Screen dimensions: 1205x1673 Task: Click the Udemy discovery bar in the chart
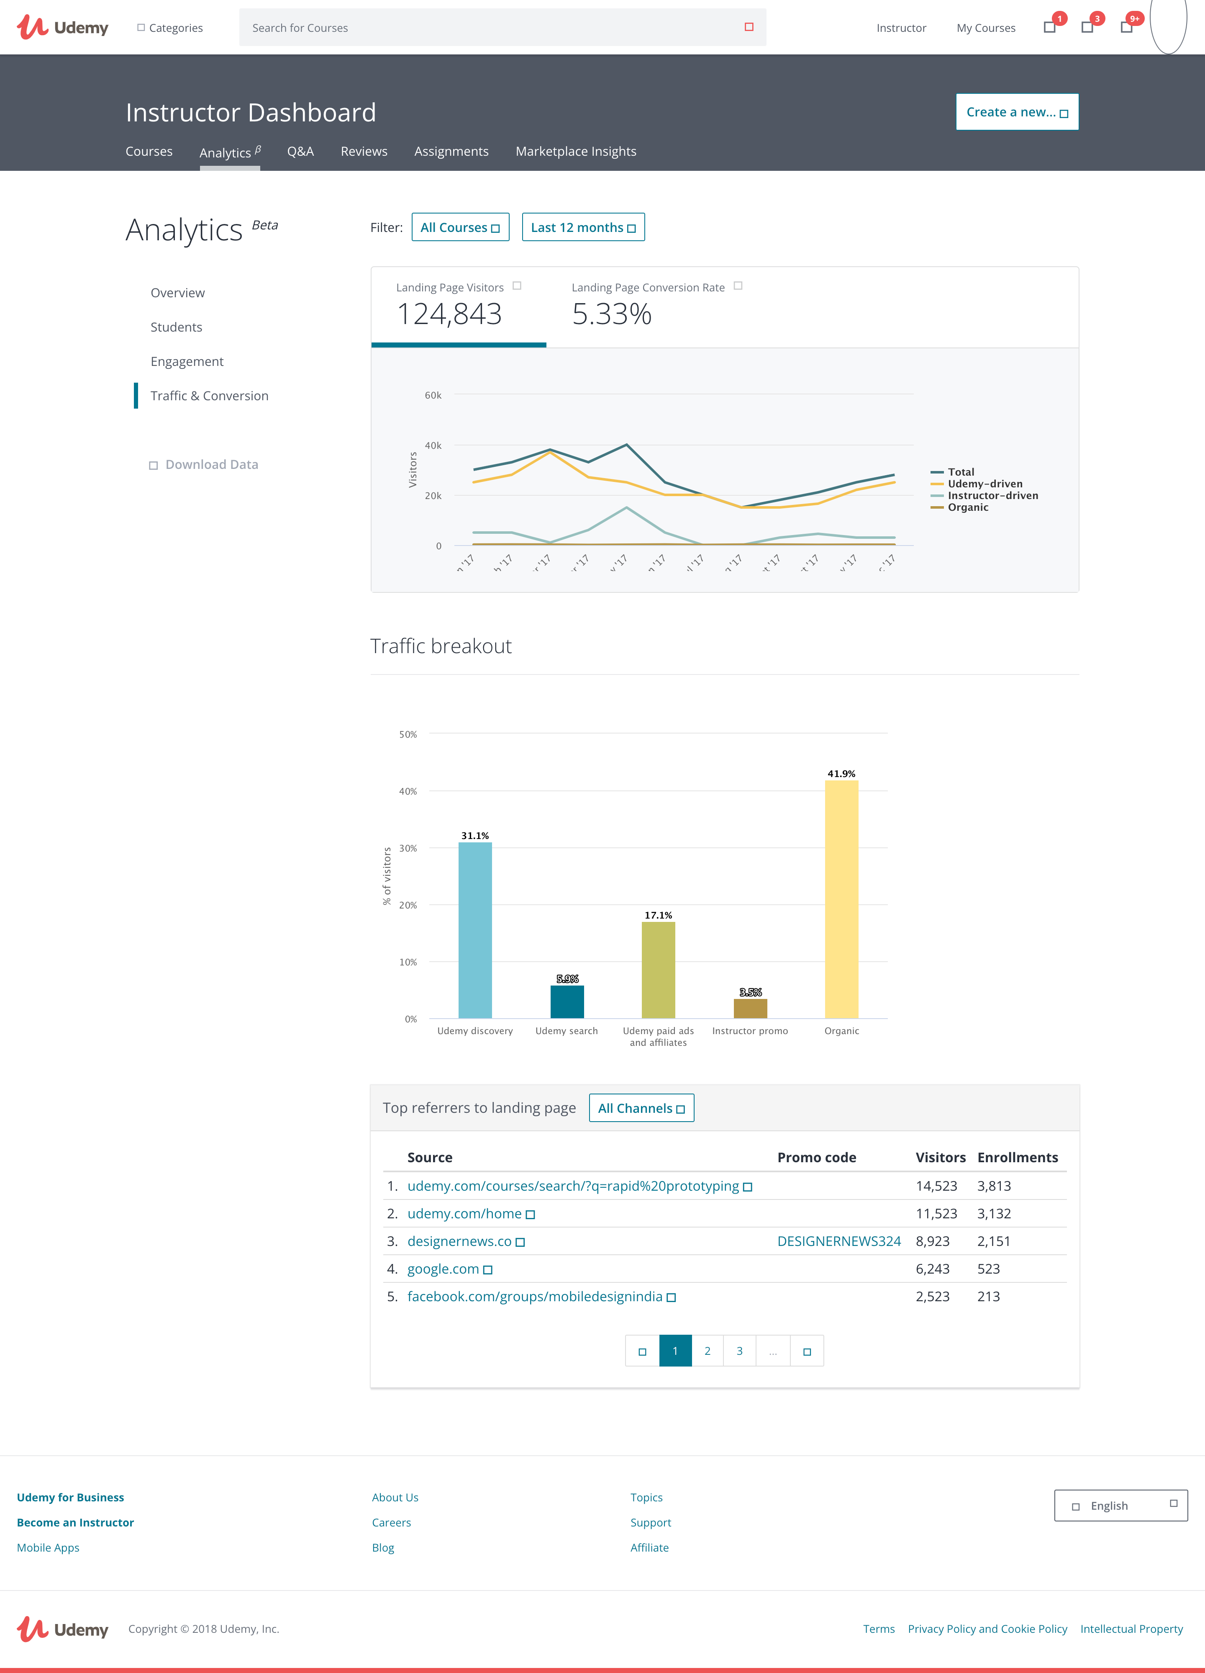click(474, 930)
